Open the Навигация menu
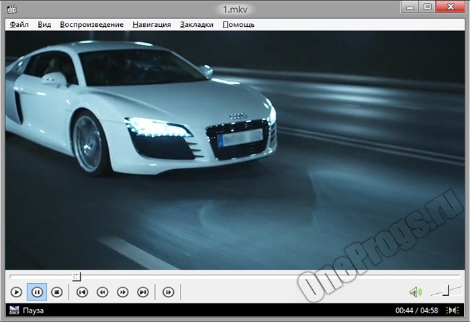 (152, 25)
